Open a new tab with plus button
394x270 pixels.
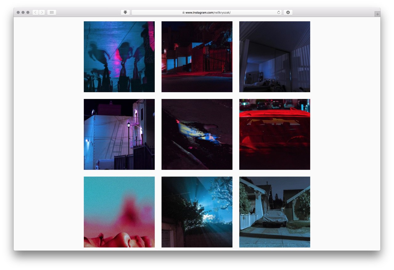coord(377,14)
